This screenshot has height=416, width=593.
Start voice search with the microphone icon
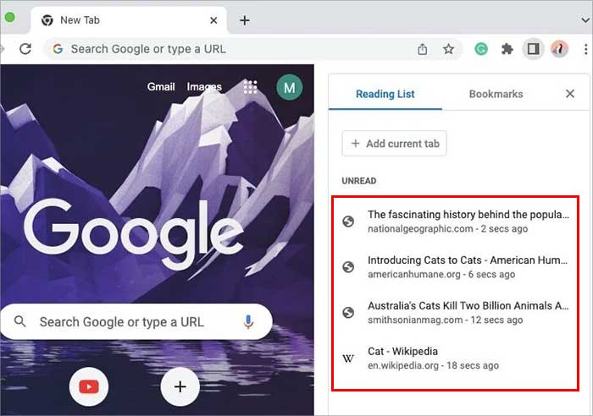(248, 321)
